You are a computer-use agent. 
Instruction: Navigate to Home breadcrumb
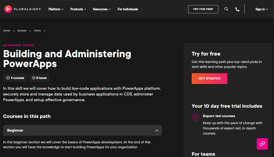[7, 30]
